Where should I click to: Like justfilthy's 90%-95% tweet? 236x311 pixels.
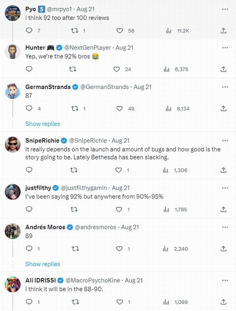point(119,210)
